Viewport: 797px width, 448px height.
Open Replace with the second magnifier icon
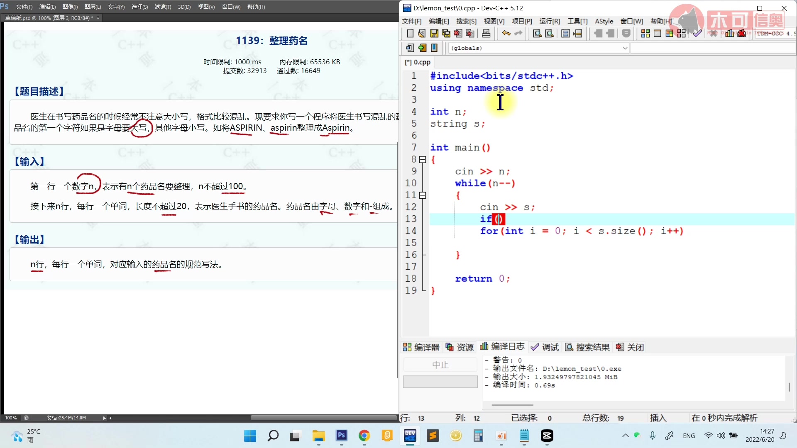click(549, 34)
